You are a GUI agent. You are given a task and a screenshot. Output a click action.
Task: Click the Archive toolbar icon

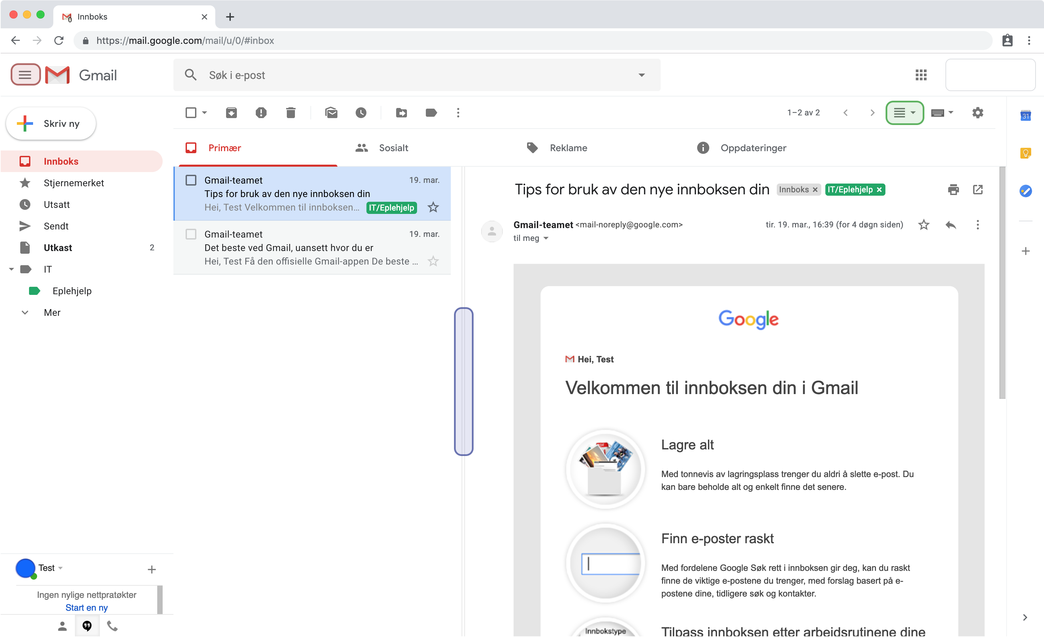coord(231,113)
